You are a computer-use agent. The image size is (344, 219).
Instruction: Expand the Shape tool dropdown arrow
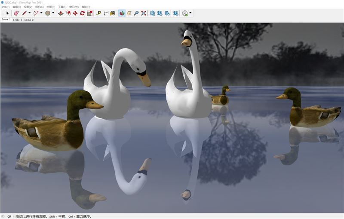[53, 13]
